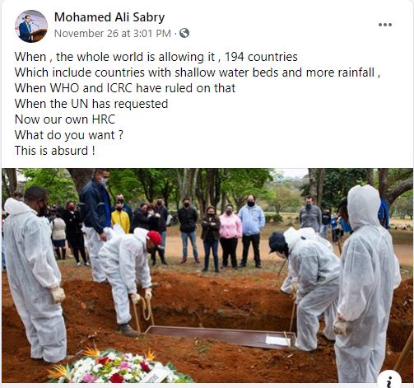Click the person in pink jacket in photo
The image size is (414, 388).
tap(230, 236)
